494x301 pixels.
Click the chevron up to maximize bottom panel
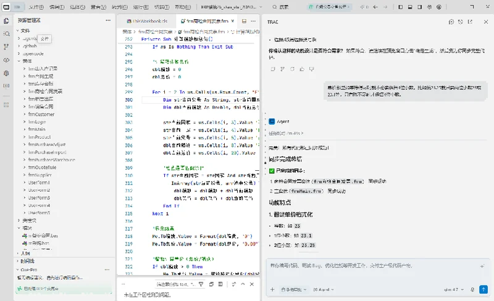[x=243, y=284]
